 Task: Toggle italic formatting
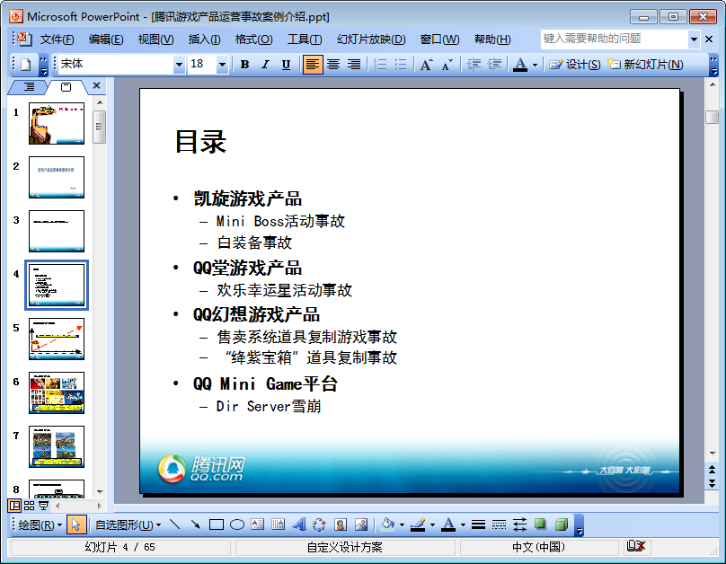(x=265, y=65)
